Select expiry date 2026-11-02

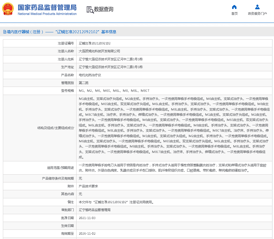pyautogui.click(x=87, y=234)
